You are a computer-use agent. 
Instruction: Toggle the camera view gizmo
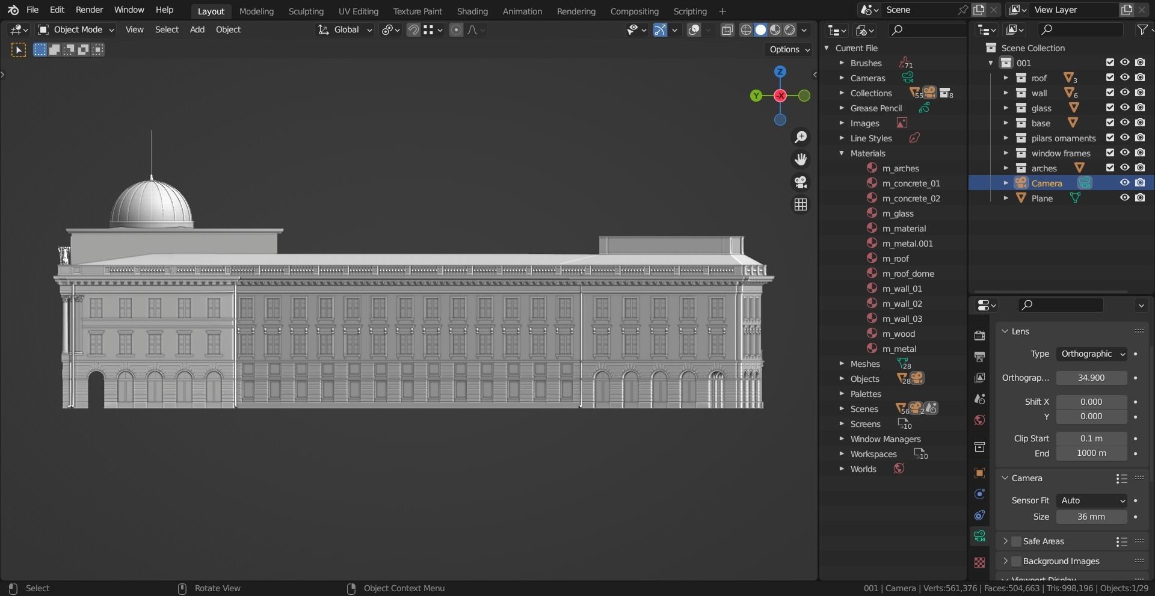(x=801, y=182)
